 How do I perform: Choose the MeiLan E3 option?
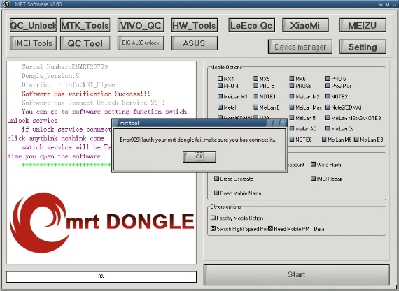pyautogui.click(x=356, y=140)
